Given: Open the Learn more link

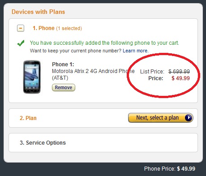Looking at the screenshot, I should pos(136,51).
